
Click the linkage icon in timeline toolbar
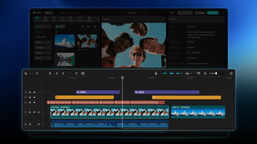tap(178, 73)
